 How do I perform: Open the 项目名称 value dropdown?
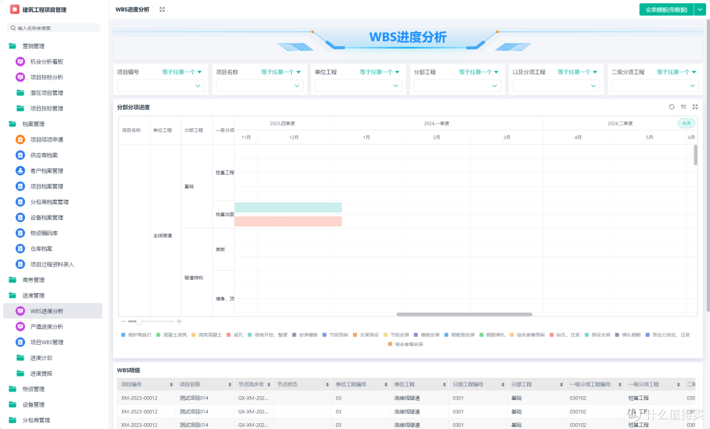point(260,85)
